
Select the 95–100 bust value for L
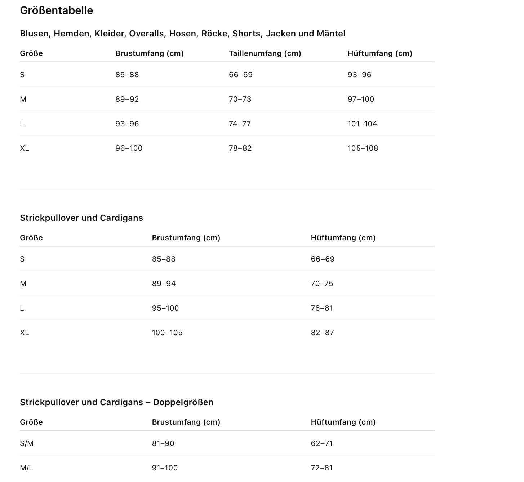click(x=165, y=308)
